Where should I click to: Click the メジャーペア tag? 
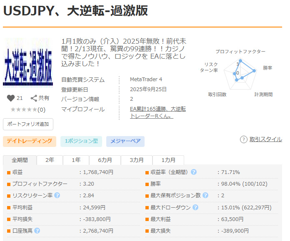tap(125, 142)
